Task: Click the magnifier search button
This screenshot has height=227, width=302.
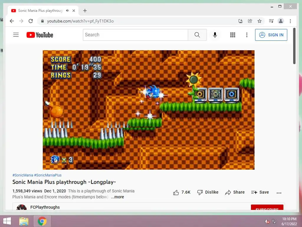Action: point(197,35)
